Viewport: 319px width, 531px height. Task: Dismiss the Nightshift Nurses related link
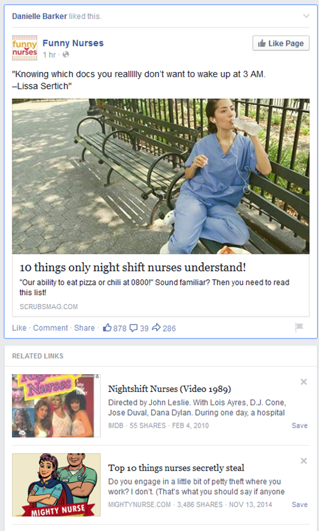304,382
